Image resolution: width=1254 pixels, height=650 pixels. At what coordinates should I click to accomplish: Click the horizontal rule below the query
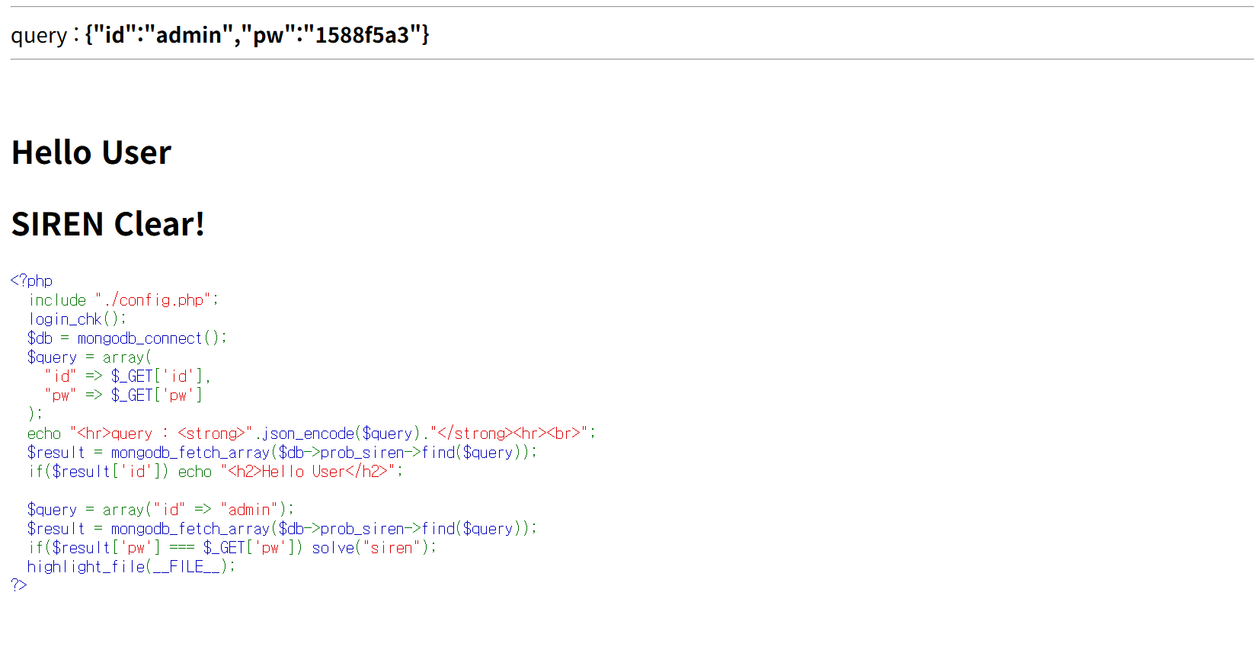coord(632,59)
